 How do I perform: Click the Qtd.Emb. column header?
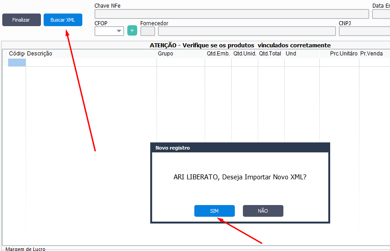pos(218,54)
